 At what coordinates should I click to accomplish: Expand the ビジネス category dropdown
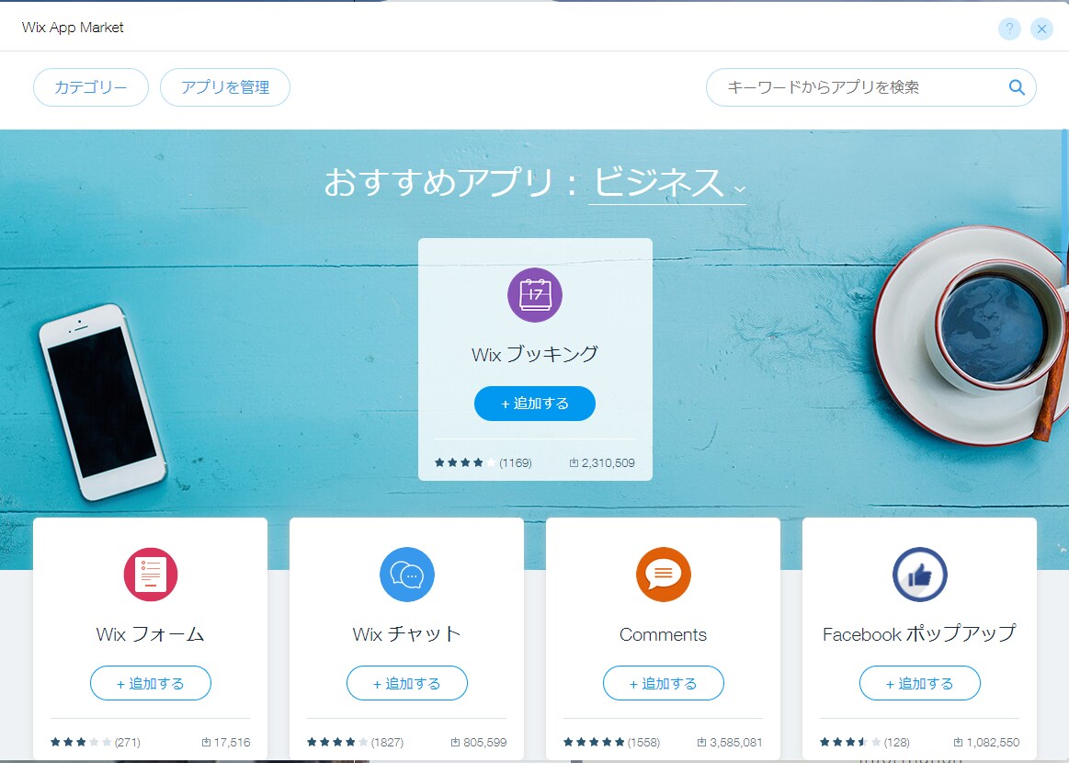point(667,184)
